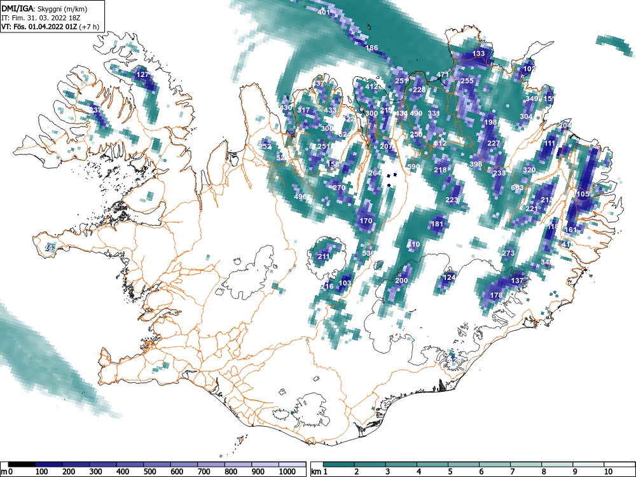The height and width of the screenshot is (477, 636).
Task: Click the 103 visibility value
Action: pyautogui.click(x=345, y=284)
